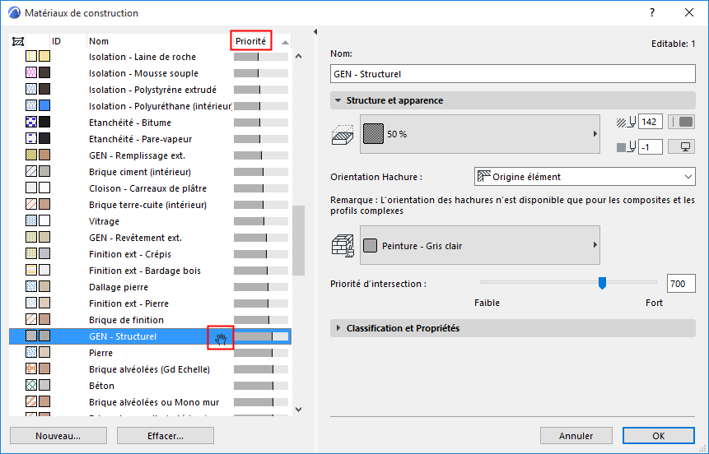The width and height of the screenshot is (709, 454).
Task: Expand the Classification et Propriétés section
Action: point(338,328)
